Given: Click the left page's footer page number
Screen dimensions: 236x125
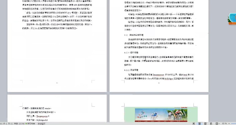Looking at the screenshot, I should point(57,83).
